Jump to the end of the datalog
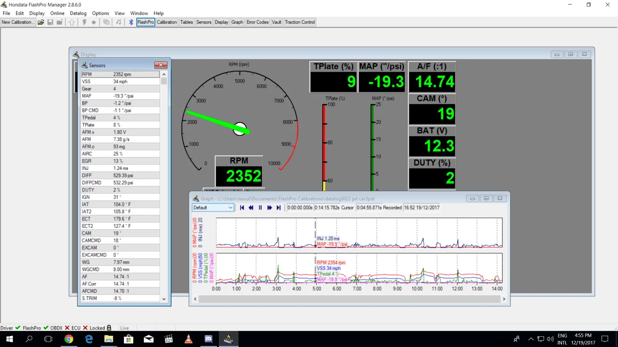Viewport: 618px width, 347px height. [x=278, y=208]
